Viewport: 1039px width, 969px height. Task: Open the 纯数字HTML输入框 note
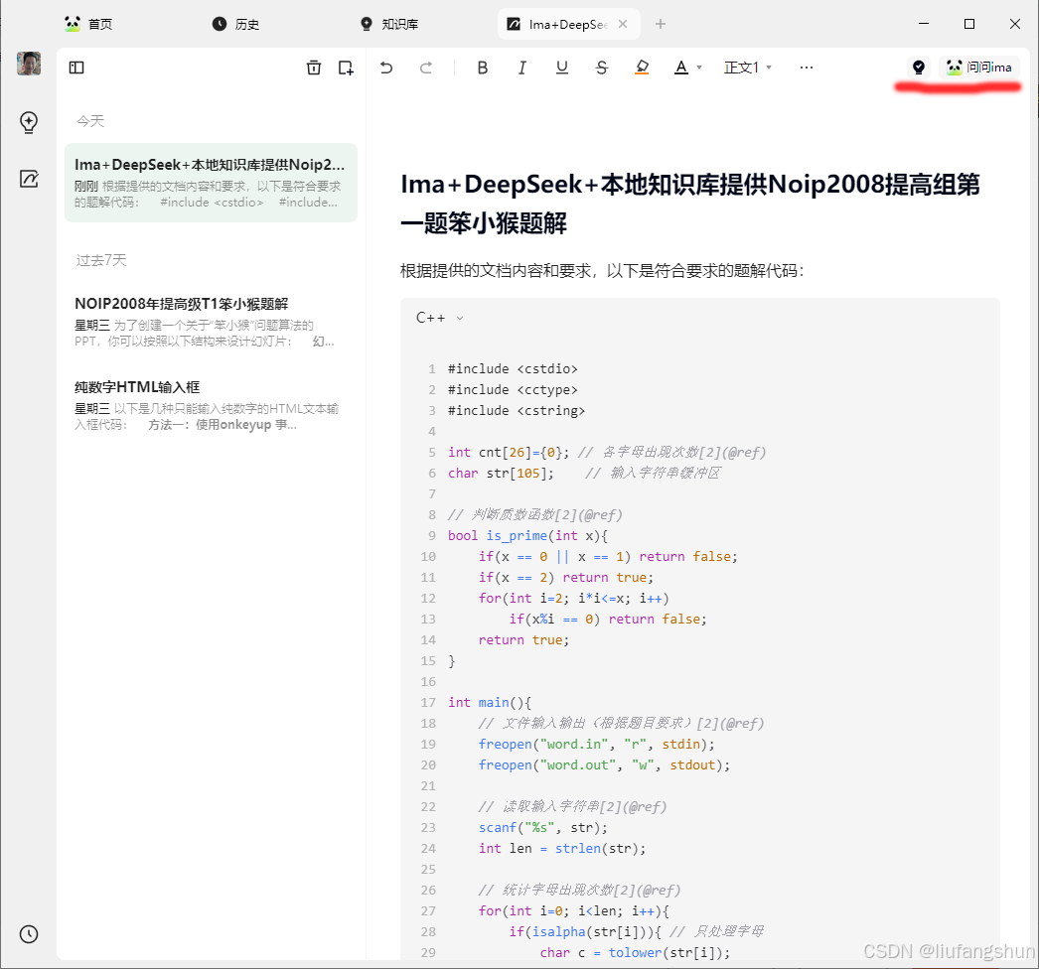pyautogui.click(x=211, y=405)
